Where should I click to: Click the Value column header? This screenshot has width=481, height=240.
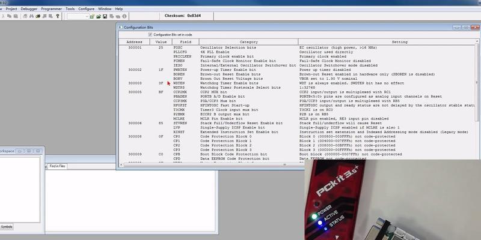click(161, 42)
